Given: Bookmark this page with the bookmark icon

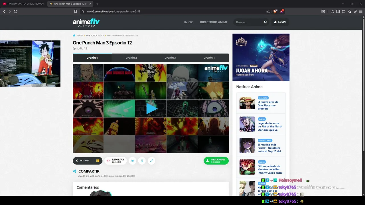Looking at the screenshot, I should pos(75,11).
